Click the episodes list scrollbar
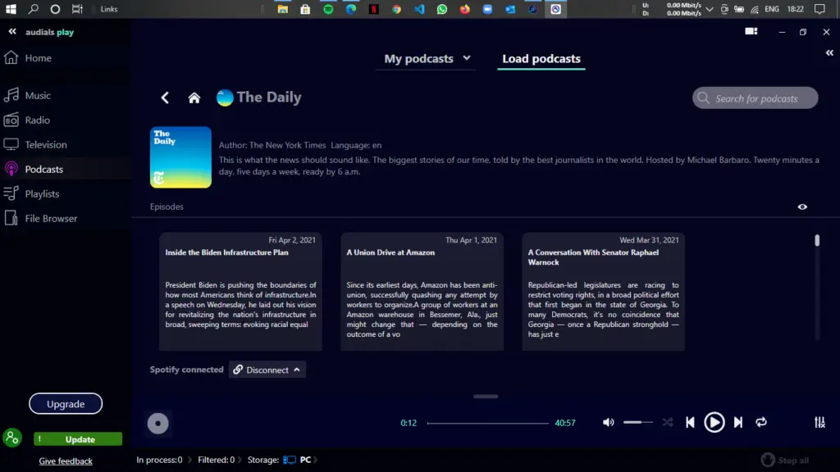This screenshot has height=472, width=840. tap(817, 240)
